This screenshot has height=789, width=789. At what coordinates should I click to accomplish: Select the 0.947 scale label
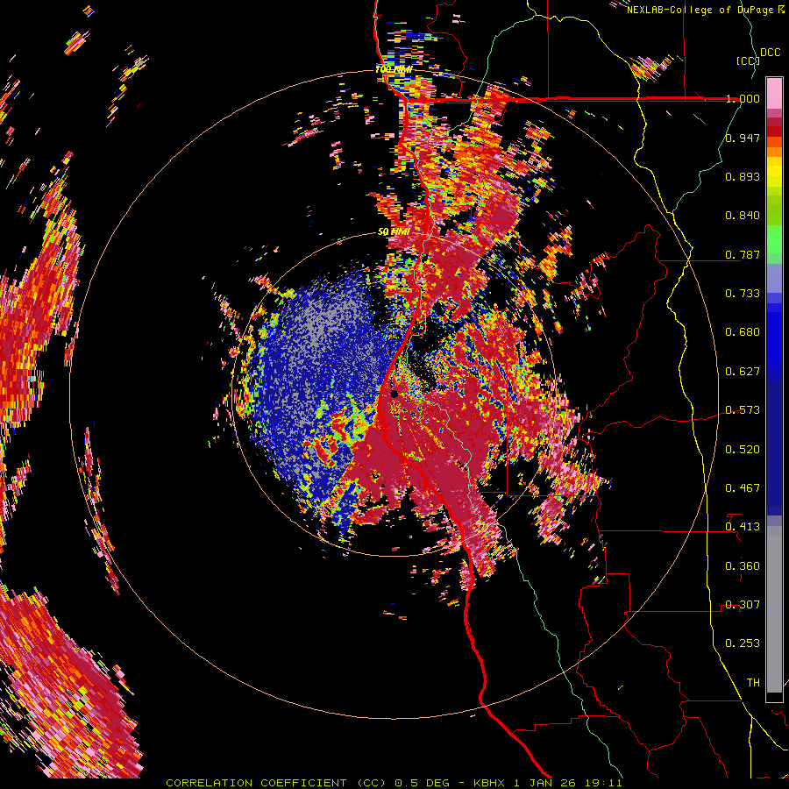(x=743, y=138)
